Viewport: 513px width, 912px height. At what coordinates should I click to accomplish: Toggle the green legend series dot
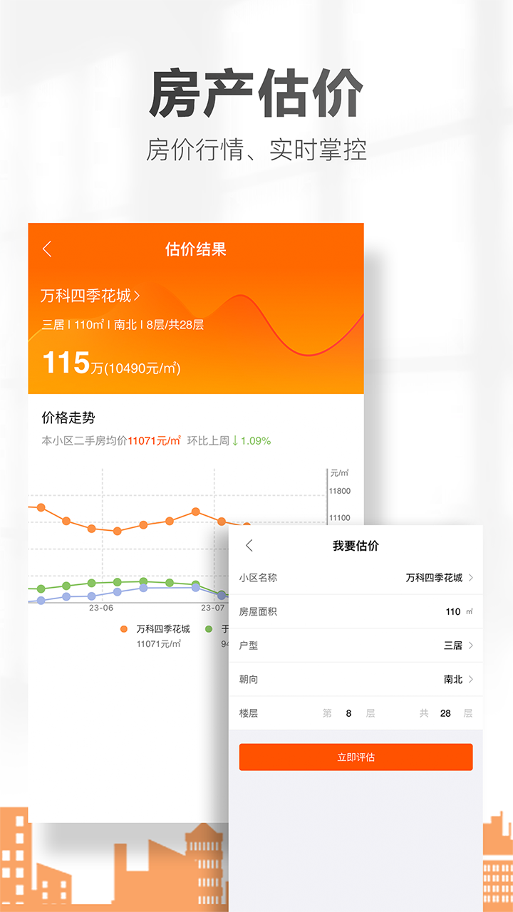click(209, 629)
